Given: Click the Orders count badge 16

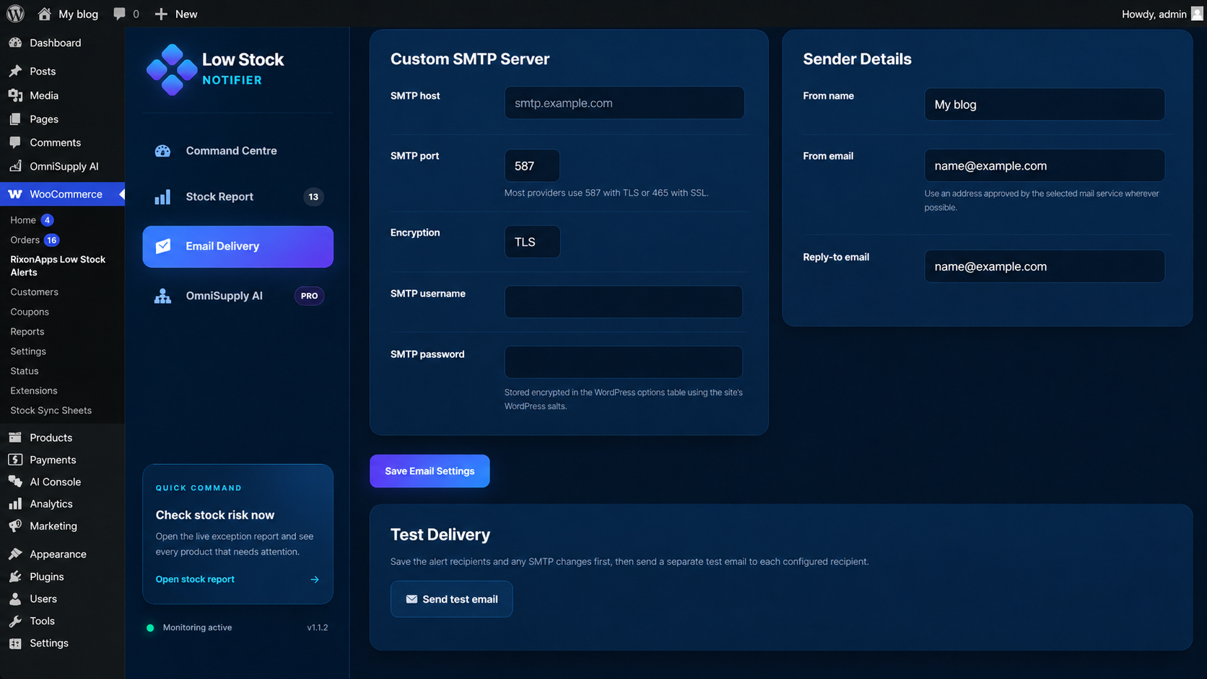Looking at the screenshot, I should click(51, 240).
